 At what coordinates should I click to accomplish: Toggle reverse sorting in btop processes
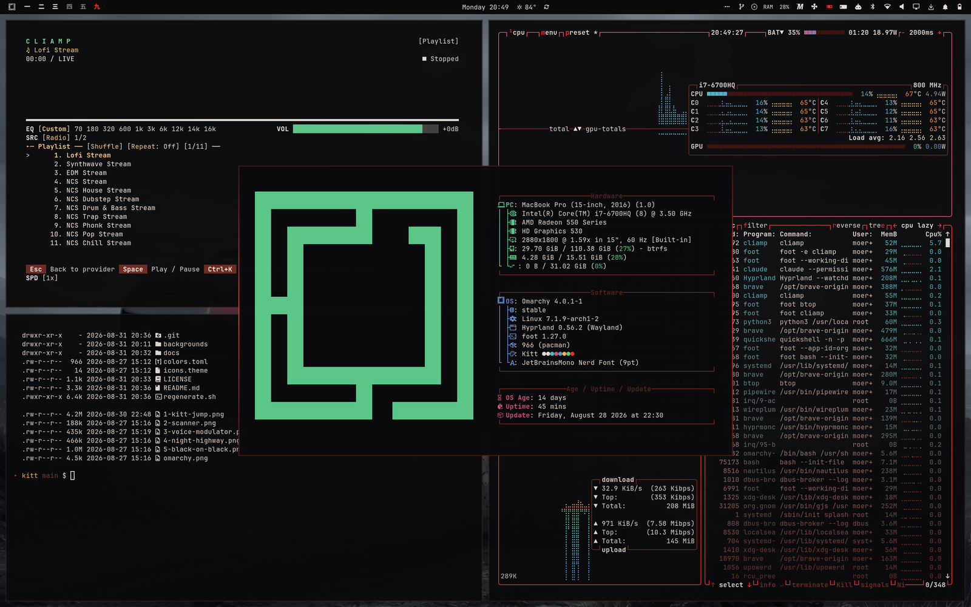(x=847, y=225)
